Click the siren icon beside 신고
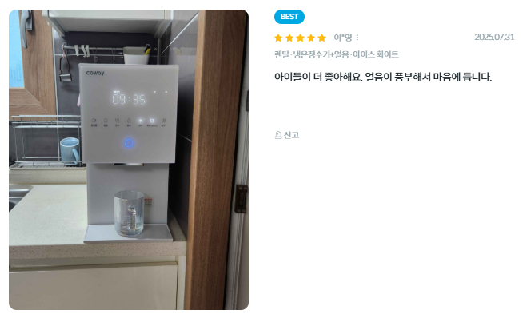Image resolution: width=523 pixels, height=322 pixels. pos(278,135)
